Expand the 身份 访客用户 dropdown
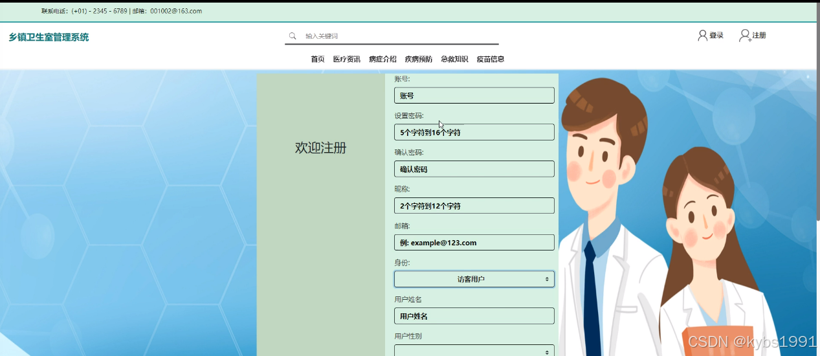Image resolution: width=820 pixels, height=356 pixels. tap(474, 279)
